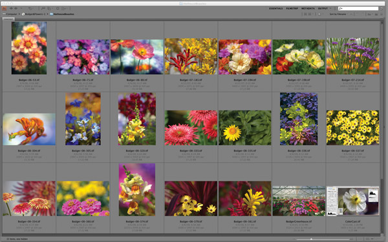Click the Open in Camera Raw icon
Screen dimensions: 388x242
(x=58, y=8)
